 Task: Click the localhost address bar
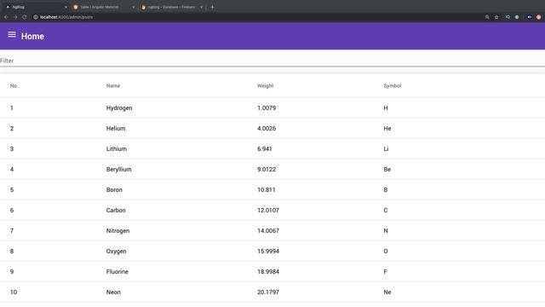pos(257,17)
